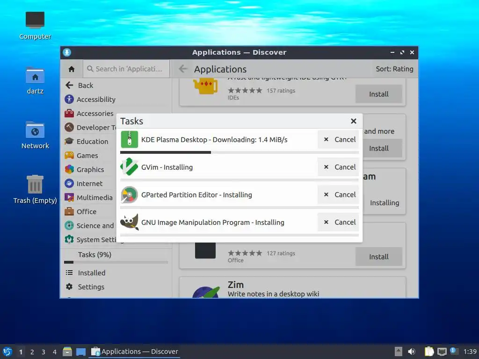Open the Lubuntu start menu icon
This screenshot has height=359, width=479.
7,352
